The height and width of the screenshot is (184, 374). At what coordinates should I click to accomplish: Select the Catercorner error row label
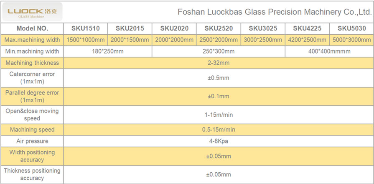click(x=32, y=78)
